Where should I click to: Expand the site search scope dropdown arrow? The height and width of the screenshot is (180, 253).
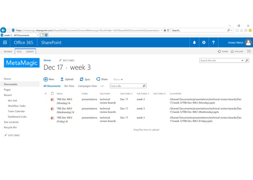coord(242,60)
